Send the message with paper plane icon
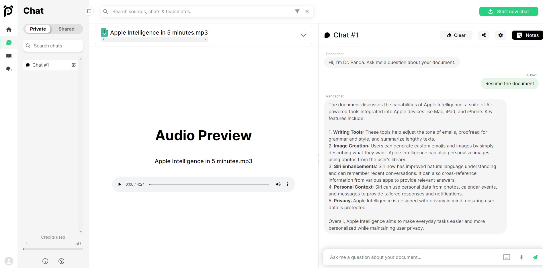The width and height of the screenshot is (543, 268). click(535, 257)
